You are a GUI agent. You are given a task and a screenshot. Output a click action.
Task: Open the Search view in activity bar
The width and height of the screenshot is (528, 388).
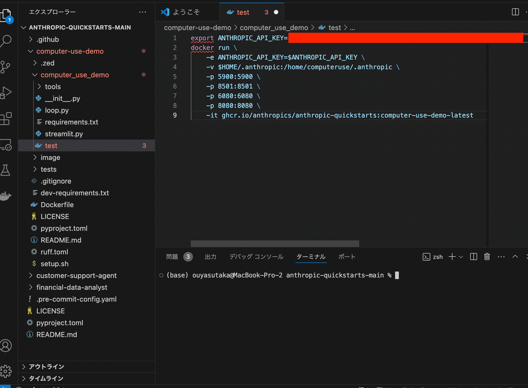(x=6, y=41)
